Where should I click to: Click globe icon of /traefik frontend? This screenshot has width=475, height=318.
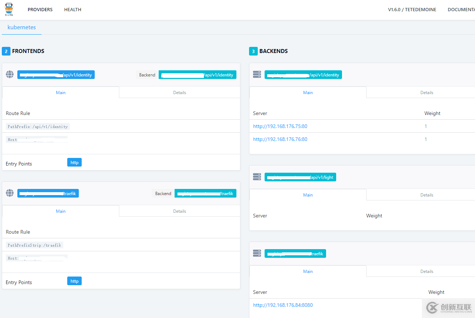(10, 193)
